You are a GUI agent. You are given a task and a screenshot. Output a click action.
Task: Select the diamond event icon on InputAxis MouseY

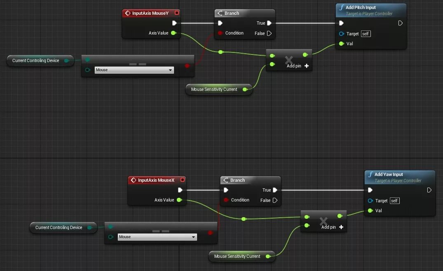(x=127, y=13)
